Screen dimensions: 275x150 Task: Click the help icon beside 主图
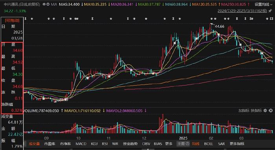tap(187, 144)
